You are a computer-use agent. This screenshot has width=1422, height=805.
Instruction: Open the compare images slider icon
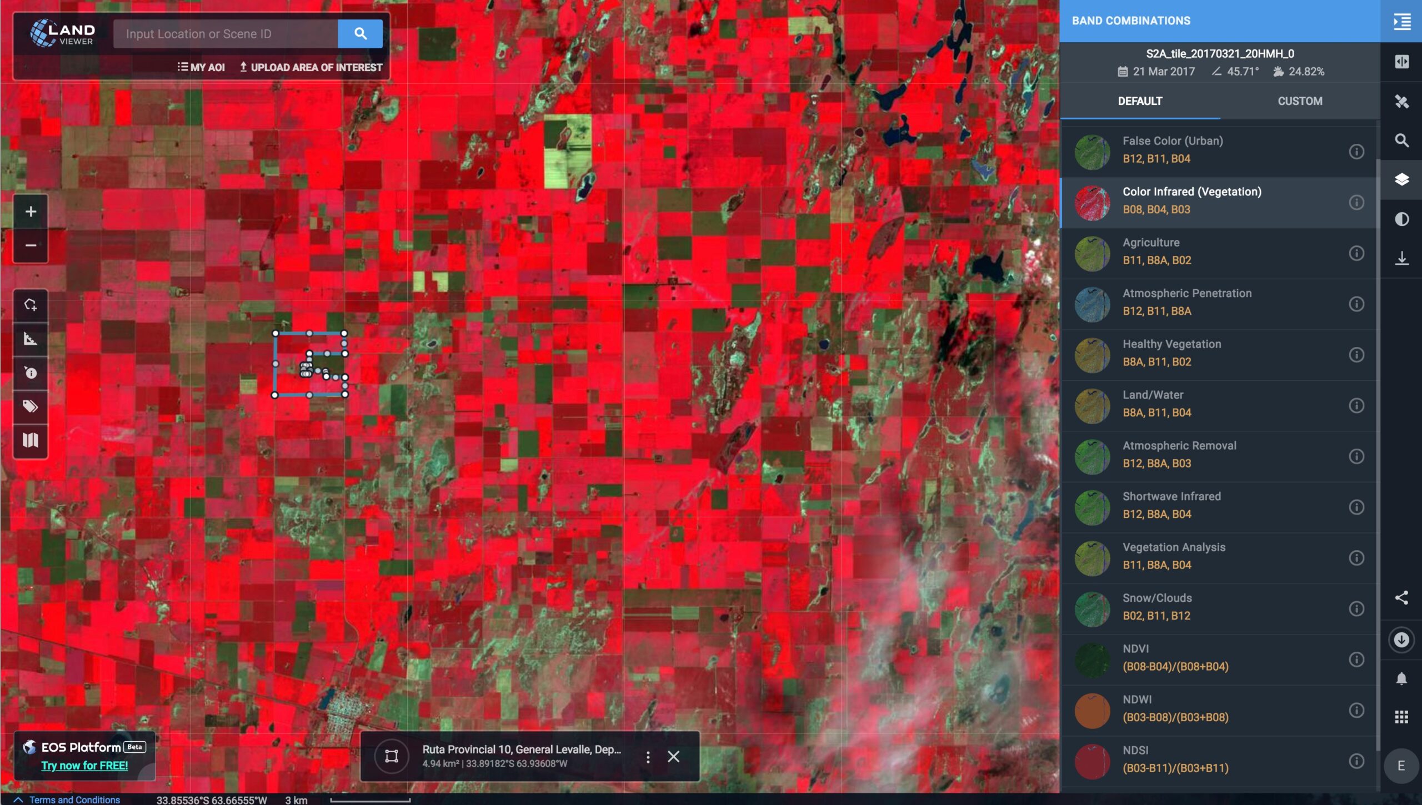1401,62
